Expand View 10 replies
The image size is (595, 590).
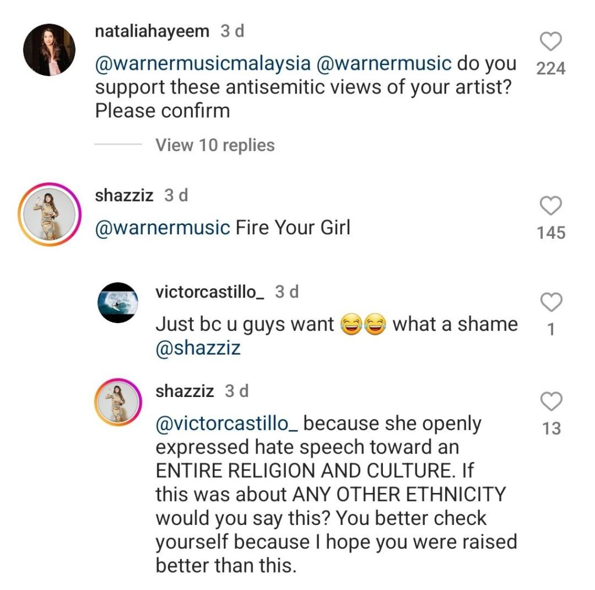coord(215,145)
